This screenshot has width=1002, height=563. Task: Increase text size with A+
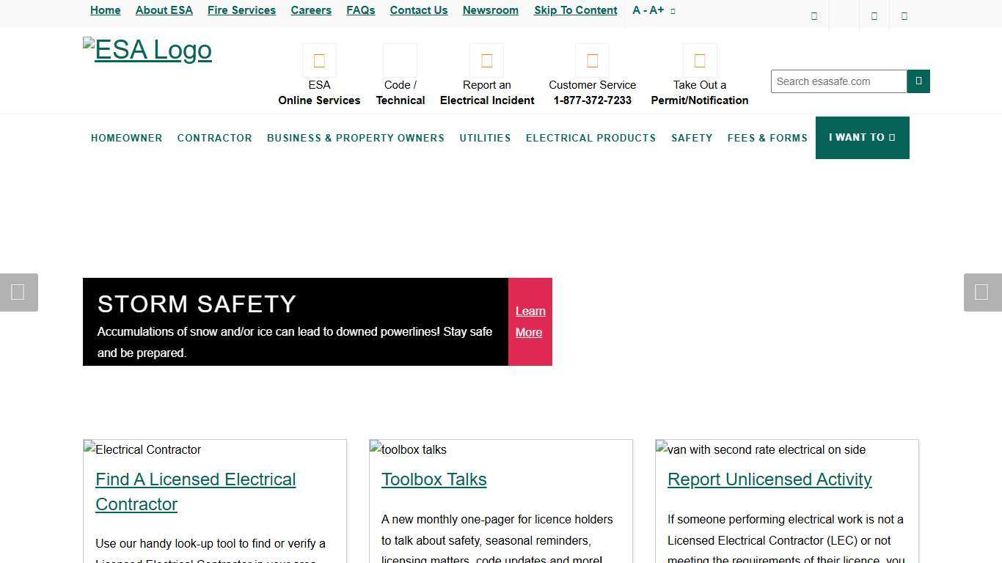point(656,10)
